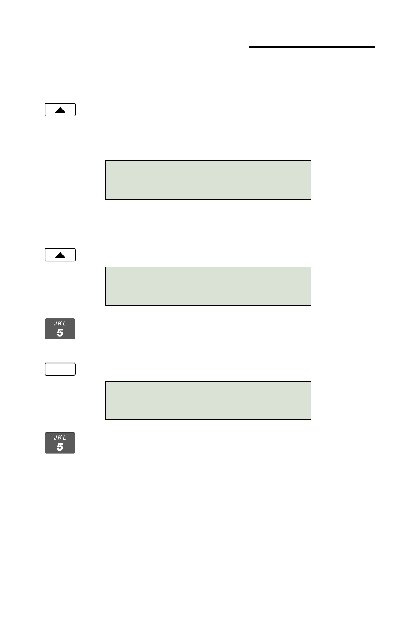Click the gray 5 key beneath the third display

tap(60, 443)
